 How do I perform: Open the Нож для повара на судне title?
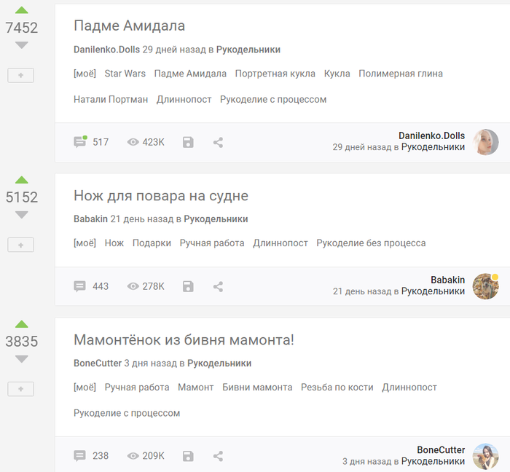[161, 196]
